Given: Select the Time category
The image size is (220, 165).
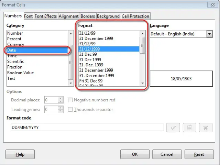Looking at the screenshot, I should (37, 56).
